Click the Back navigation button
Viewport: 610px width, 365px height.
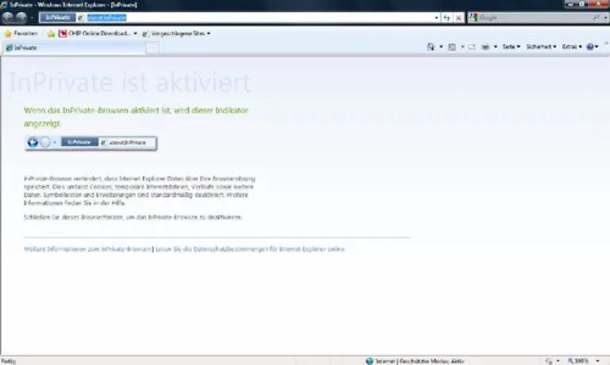click(x=8, y=18)
